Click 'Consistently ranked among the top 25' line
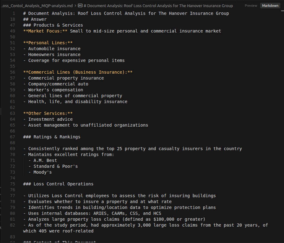 (x=133, y=149)
